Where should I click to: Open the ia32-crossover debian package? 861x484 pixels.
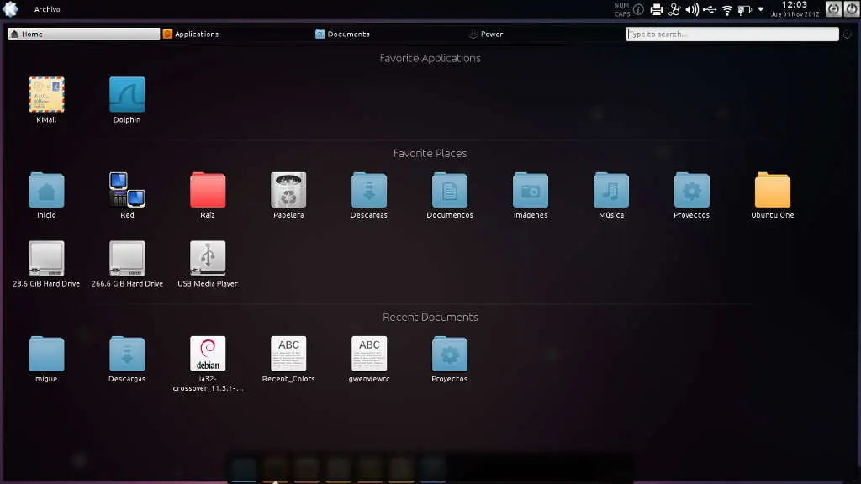tap(208, 363)
